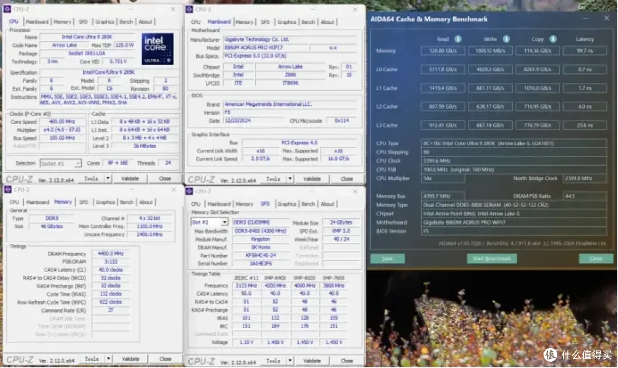Image resolution: width=618 pixels, height=368 pixels.
Task: Click Validate in the Mainboard window
Action: [312, 179]
